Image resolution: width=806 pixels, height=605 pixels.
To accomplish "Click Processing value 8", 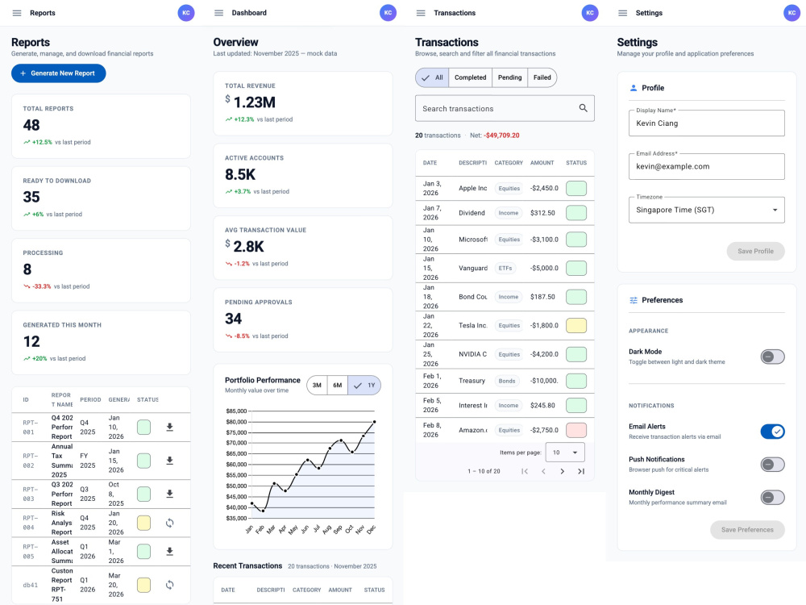I will [x=27, y=269].
